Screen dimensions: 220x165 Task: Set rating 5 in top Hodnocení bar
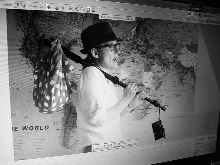click(x=195, y=20)
